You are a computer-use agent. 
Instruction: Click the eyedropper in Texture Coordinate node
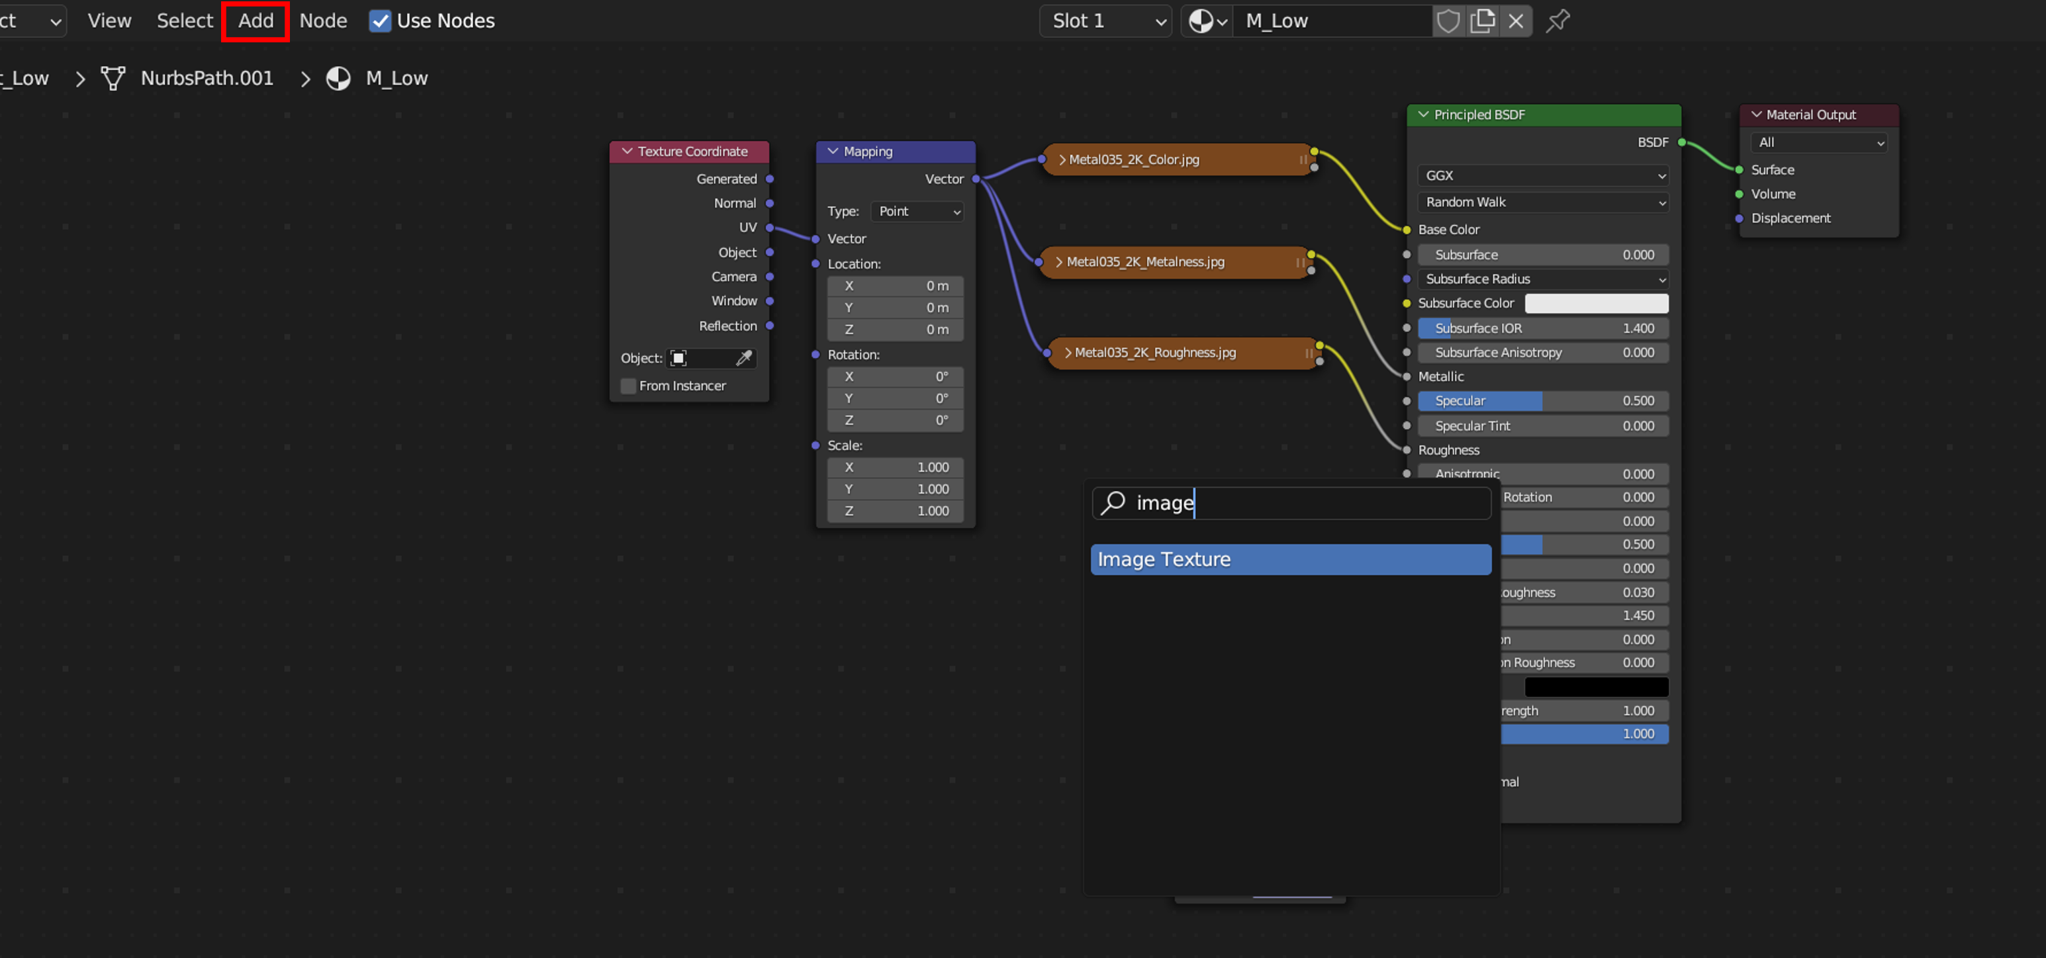pos(743,358)
